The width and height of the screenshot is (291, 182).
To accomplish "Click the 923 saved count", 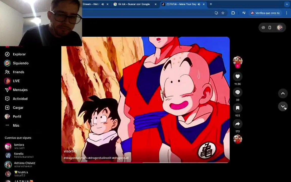I will (x=237, y=115).
